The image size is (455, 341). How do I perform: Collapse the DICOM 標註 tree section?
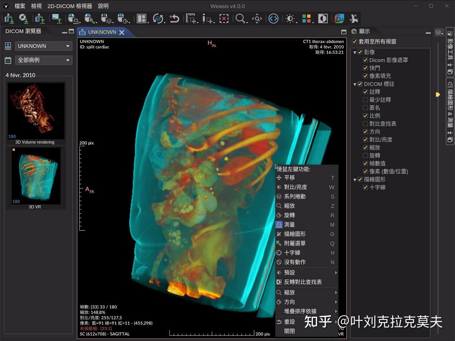(355, 84)
